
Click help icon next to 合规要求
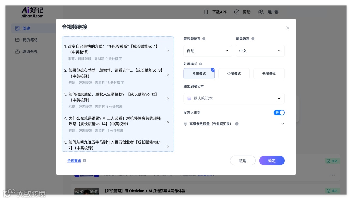click(85, 161)
